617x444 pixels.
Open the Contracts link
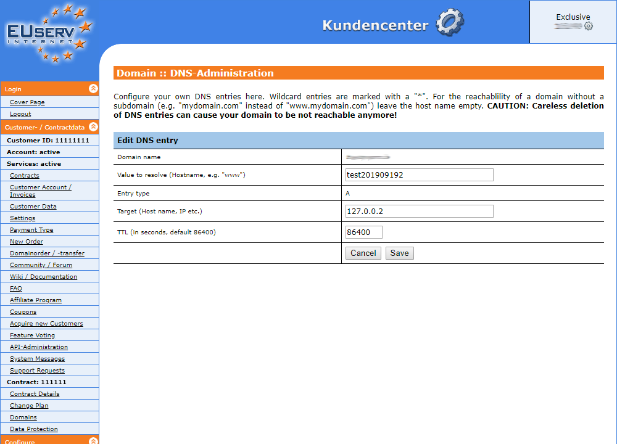coord(25,176)
